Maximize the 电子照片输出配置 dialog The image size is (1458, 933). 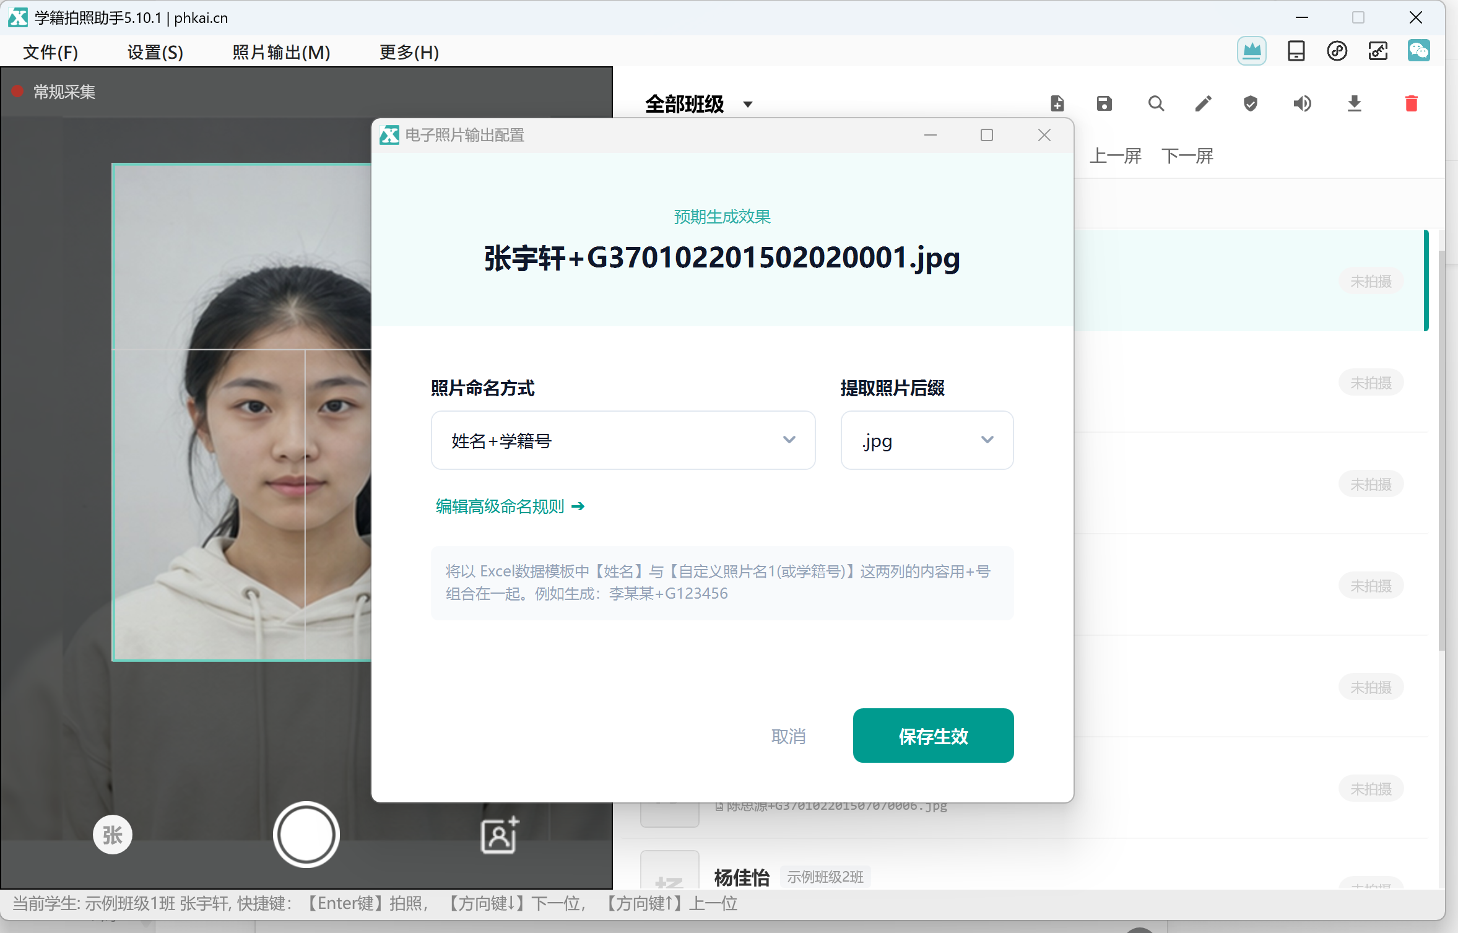(987, 135)
